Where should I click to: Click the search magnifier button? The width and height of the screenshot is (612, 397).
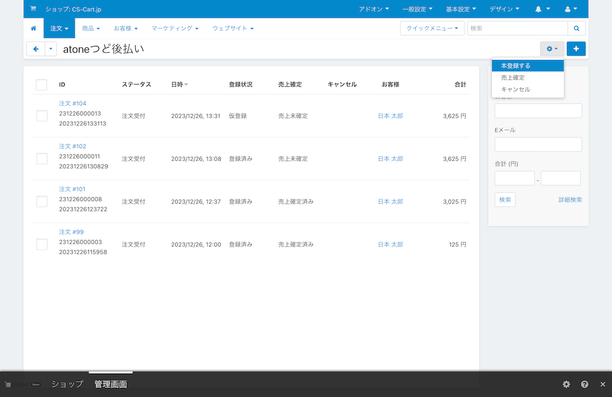click(x=577, y=28)
